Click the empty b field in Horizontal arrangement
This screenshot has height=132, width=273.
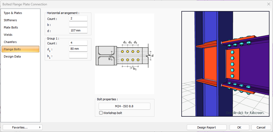pos(78,24)
